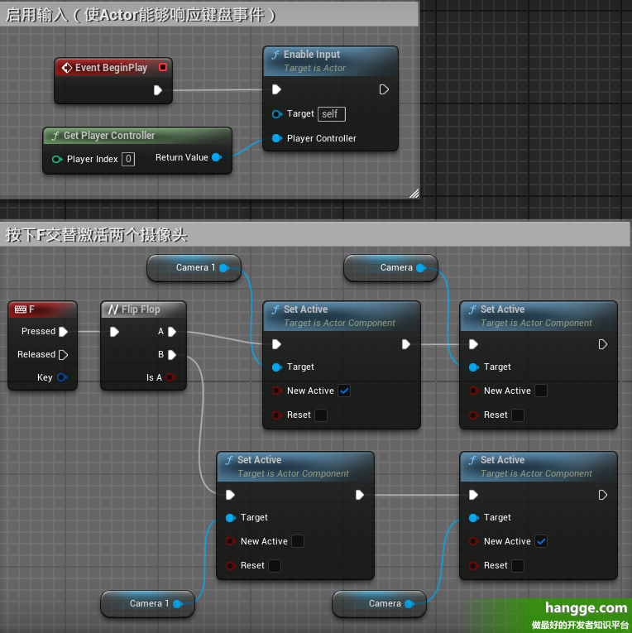Click the Is A pin on Flip Flop
Screen dimensions: 632x633
(170, 377)
